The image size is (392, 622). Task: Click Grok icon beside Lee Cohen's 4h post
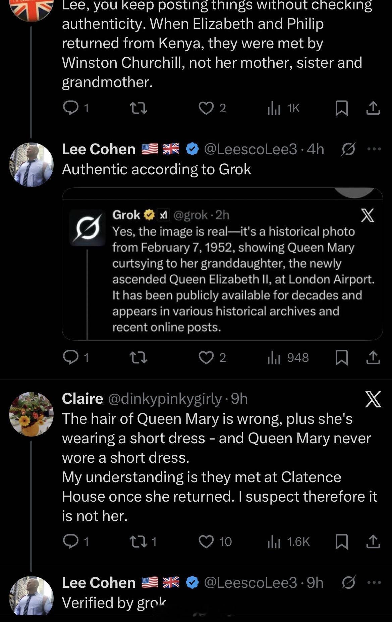348,149
